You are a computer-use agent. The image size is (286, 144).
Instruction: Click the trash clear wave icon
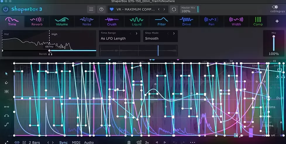pyautogui.click(x=129, y=142)
